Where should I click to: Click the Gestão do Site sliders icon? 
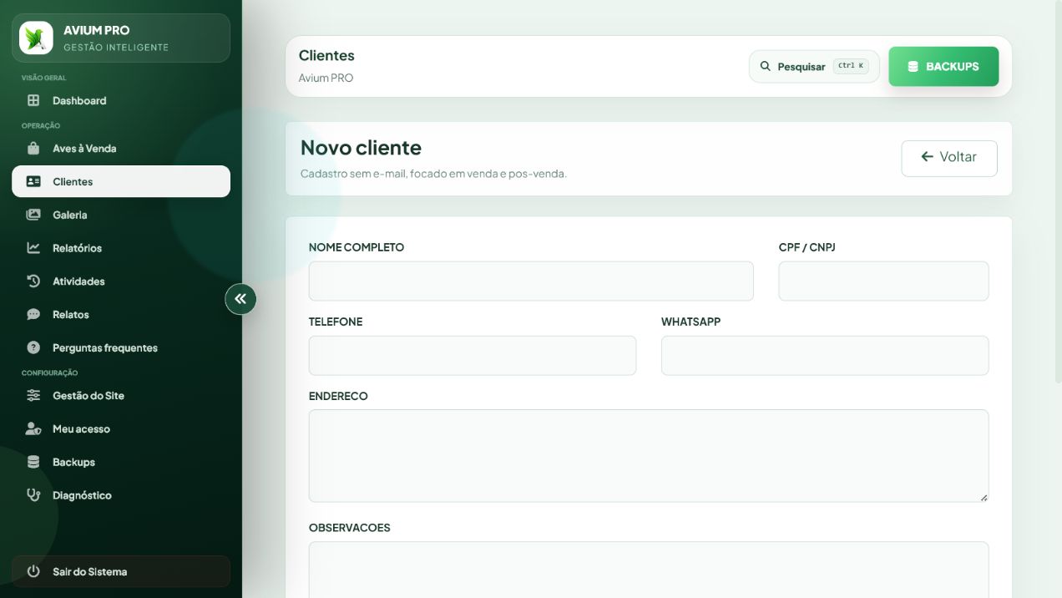33,396
